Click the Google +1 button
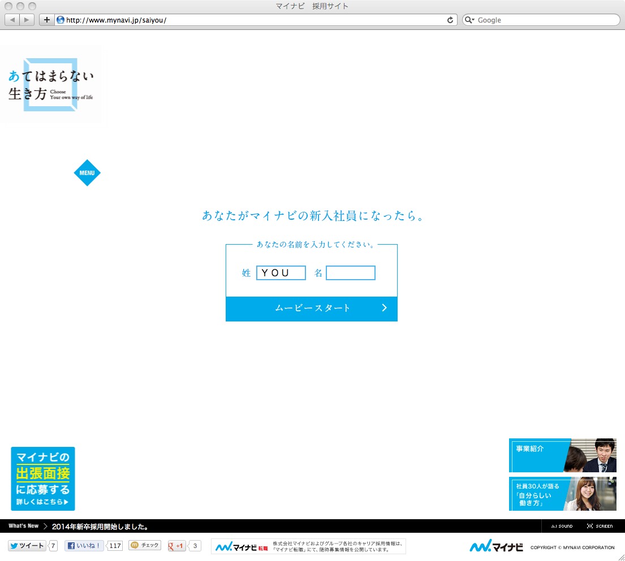This screenshot has width=625, height=561. 176,546
